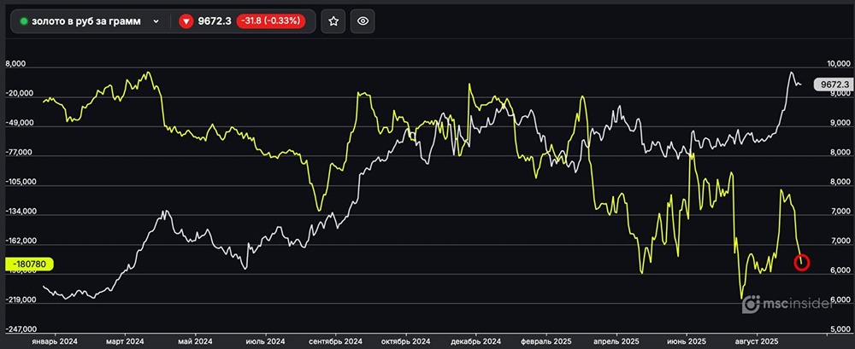Viewport: 855px width, 349px height.
Task: Click the red down-arrow price indicator
Action: (x=186, y=20)
